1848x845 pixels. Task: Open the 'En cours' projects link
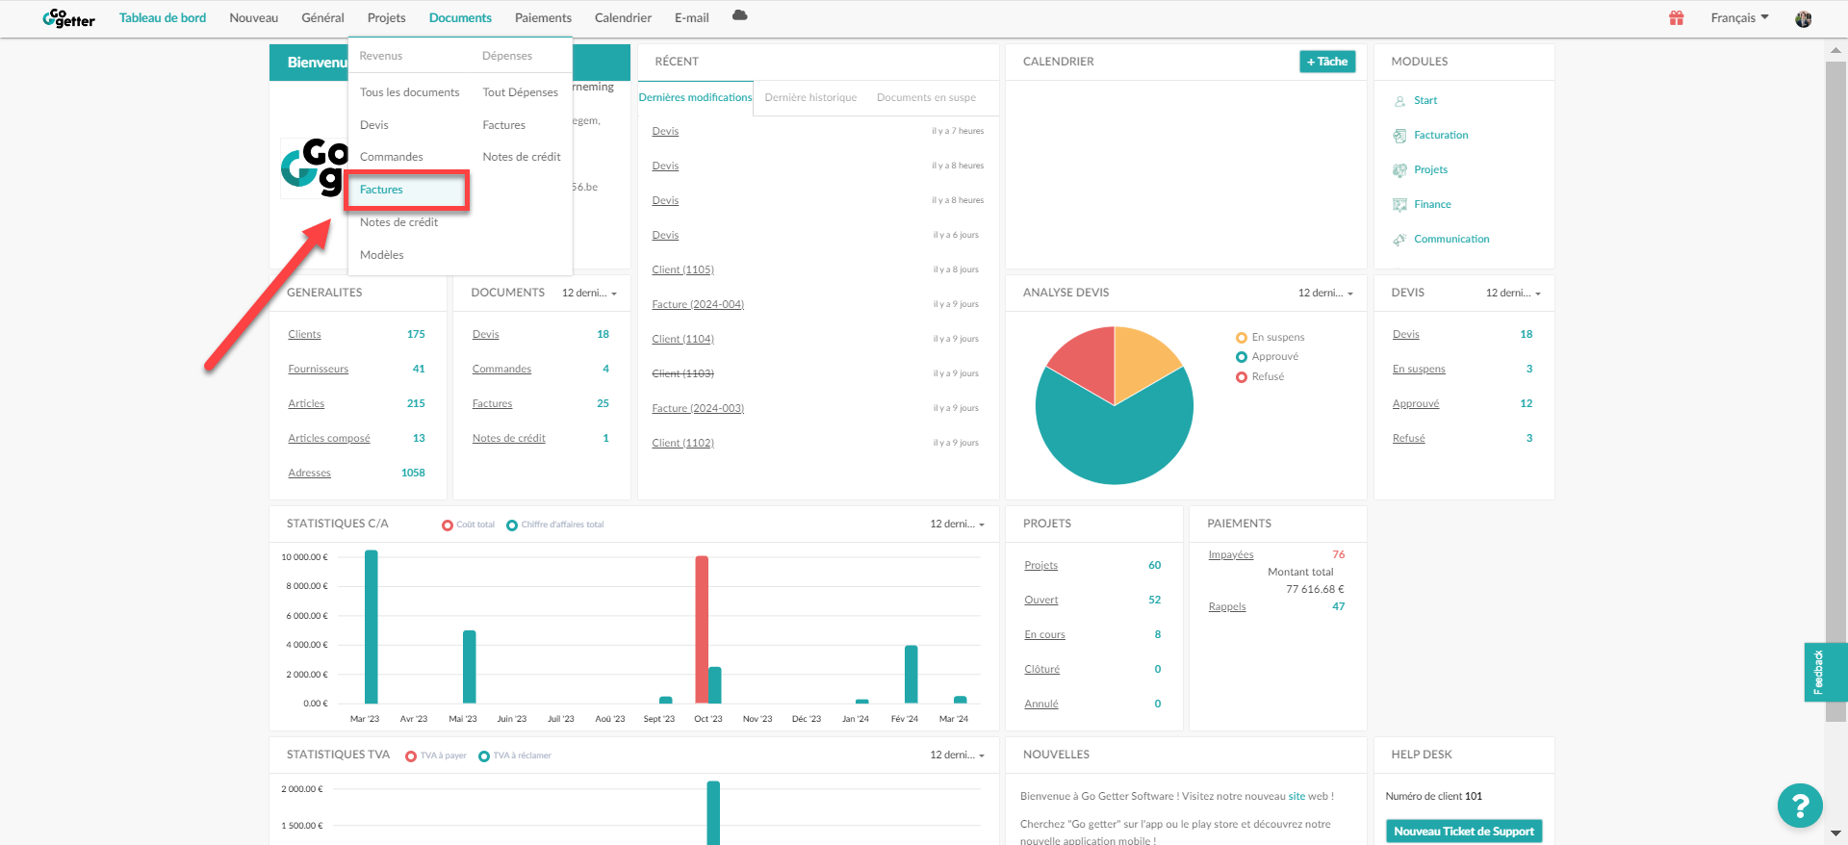[1044, 634]
